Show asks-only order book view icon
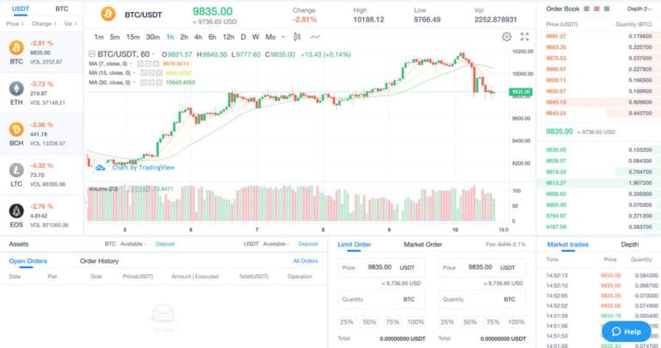This screenshot has width=661, height=348. tap(596, 9)
